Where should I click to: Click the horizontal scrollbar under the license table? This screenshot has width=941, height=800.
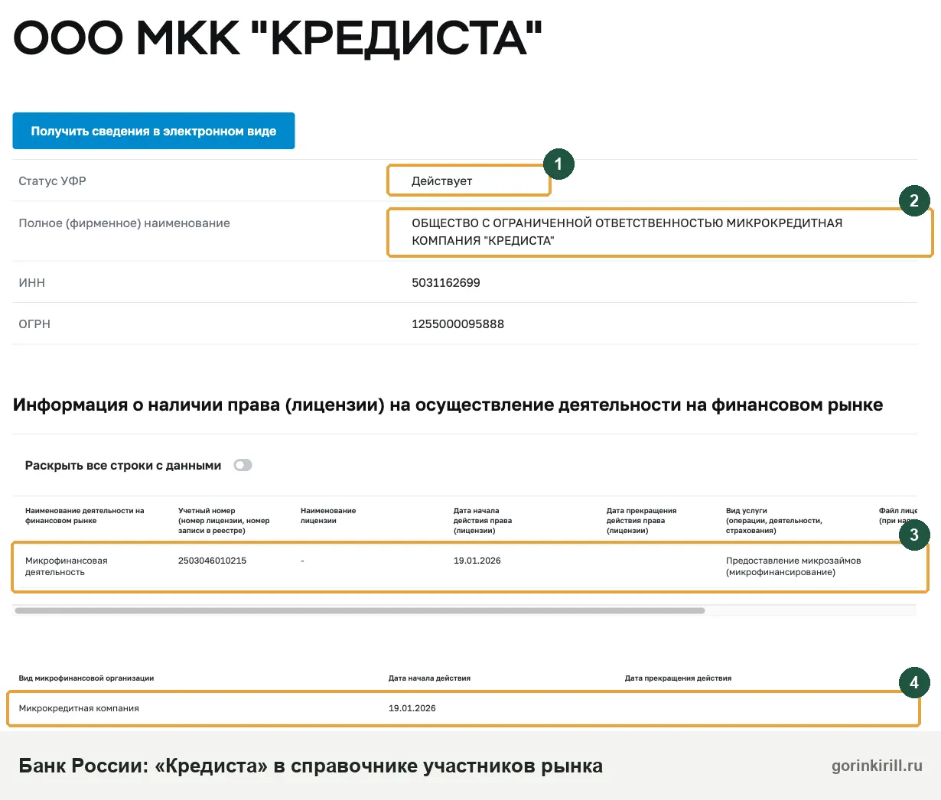[x=360, y=610]
